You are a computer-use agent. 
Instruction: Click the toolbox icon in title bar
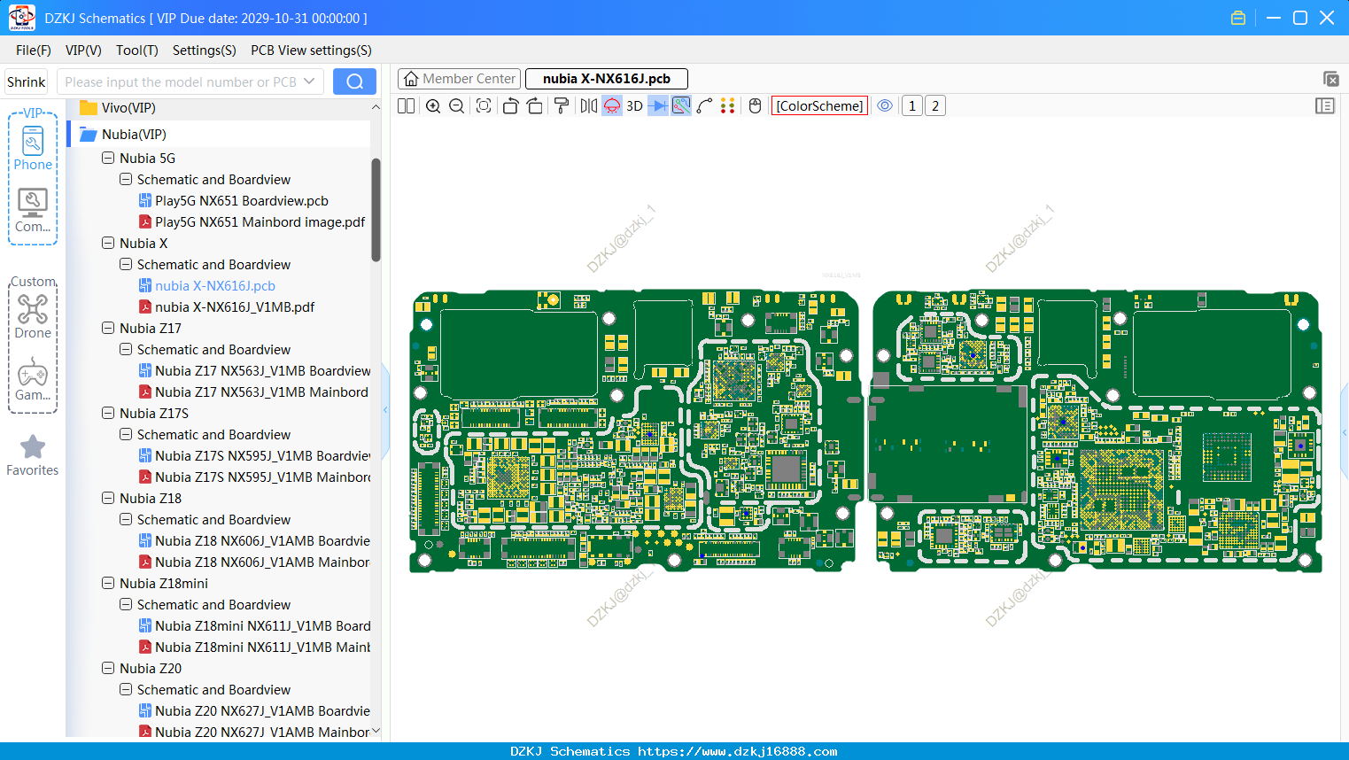tap(1238, 18)
